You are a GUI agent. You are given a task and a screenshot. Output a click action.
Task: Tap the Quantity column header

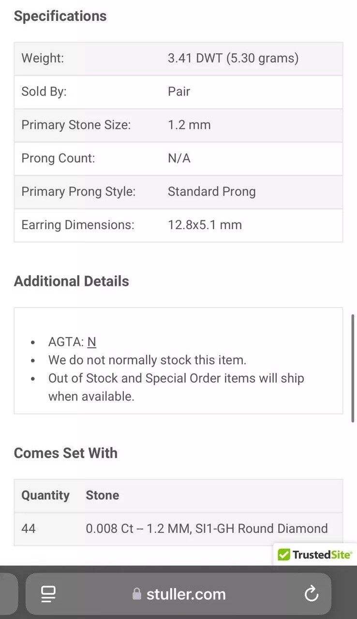coord(45,495)
